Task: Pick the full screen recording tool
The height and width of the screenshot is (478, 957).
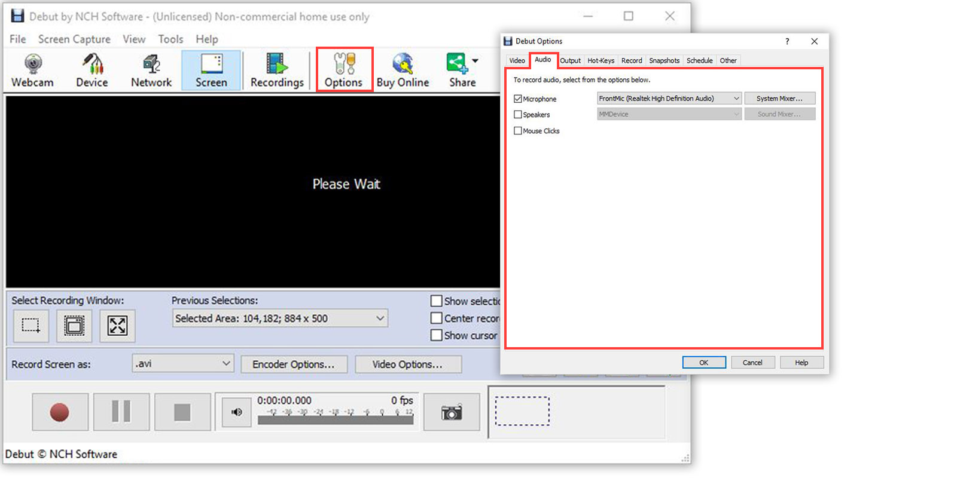Action: [117, 326]
